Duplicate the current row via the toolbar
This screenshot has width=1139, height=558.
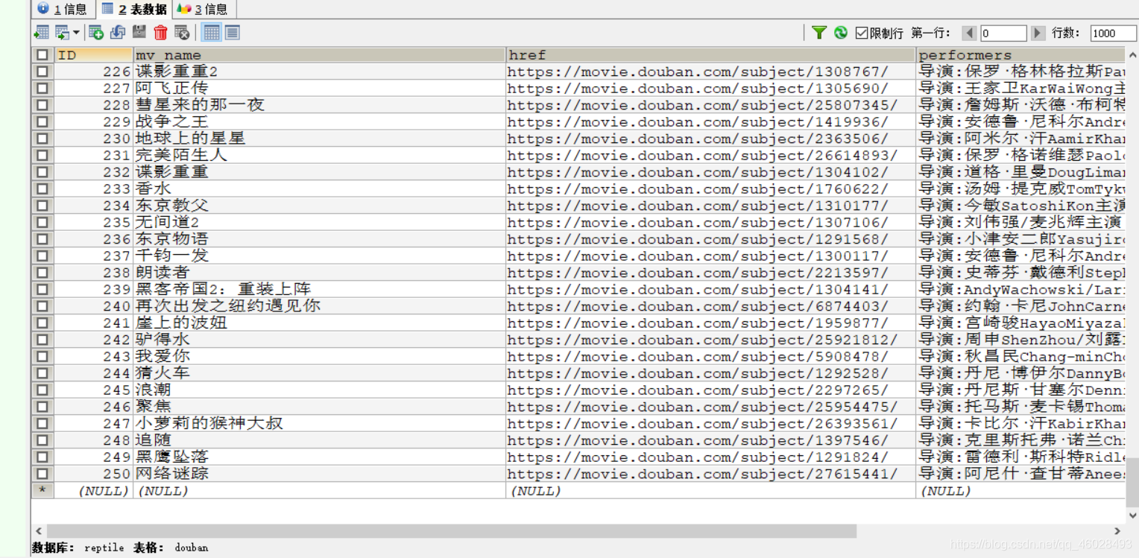pyautogui.click(x=118, y=32)
